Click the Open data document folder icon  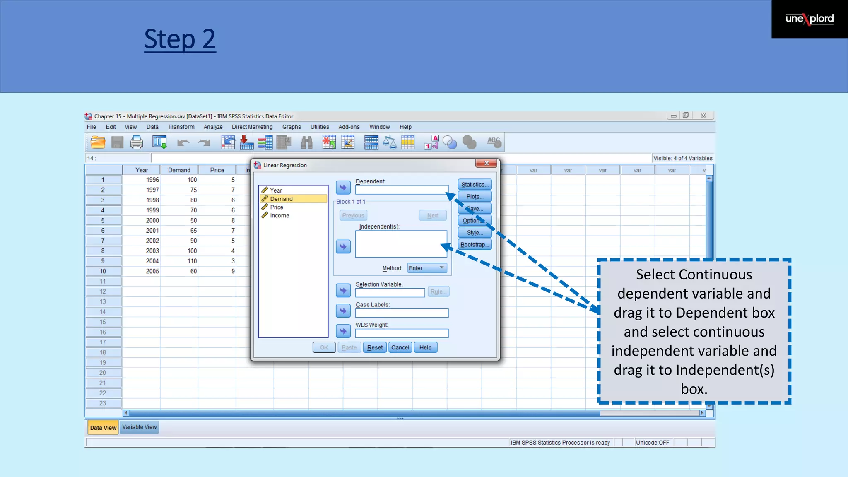98,142
